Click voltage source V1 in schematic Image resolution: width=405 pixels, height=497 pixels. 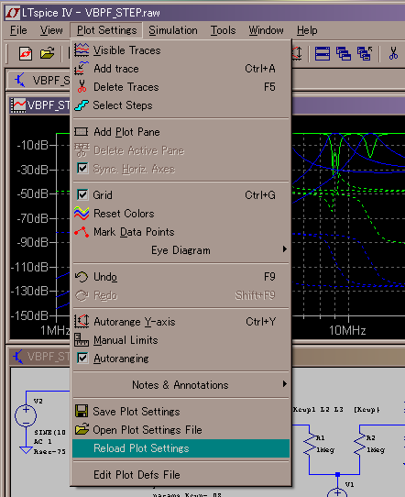[337, 492]
